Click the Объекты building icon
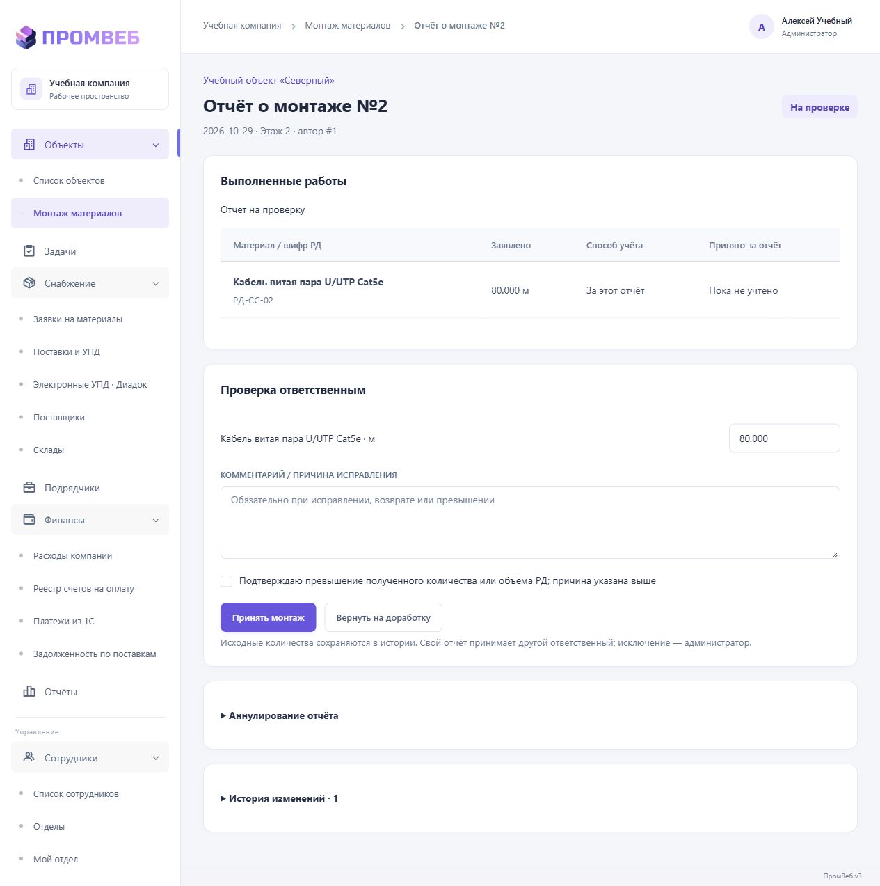 tap(29, 145)
